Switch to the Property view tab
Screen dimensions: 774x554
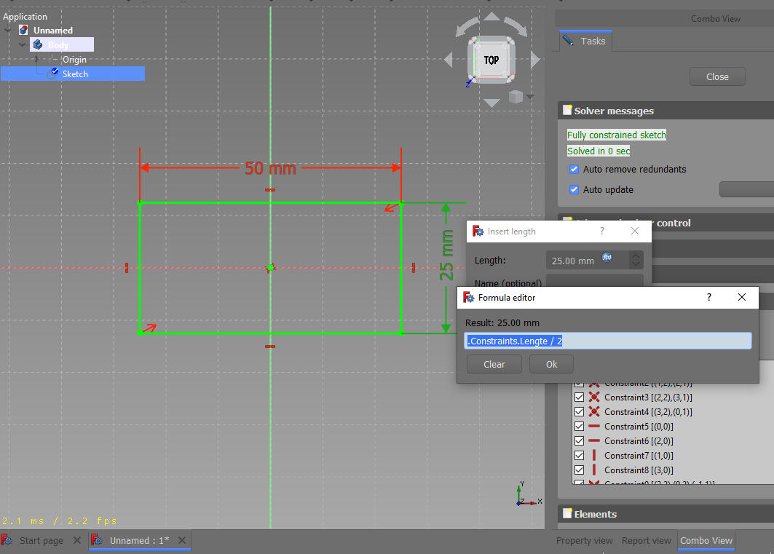[x=584, y=540]
